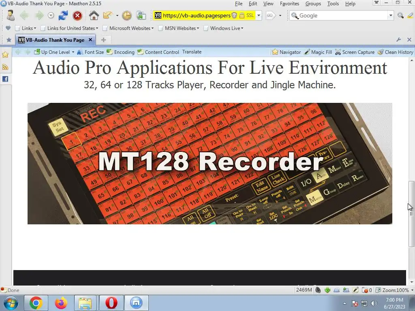Click the heart favorites bar icon

coord(8,28)
